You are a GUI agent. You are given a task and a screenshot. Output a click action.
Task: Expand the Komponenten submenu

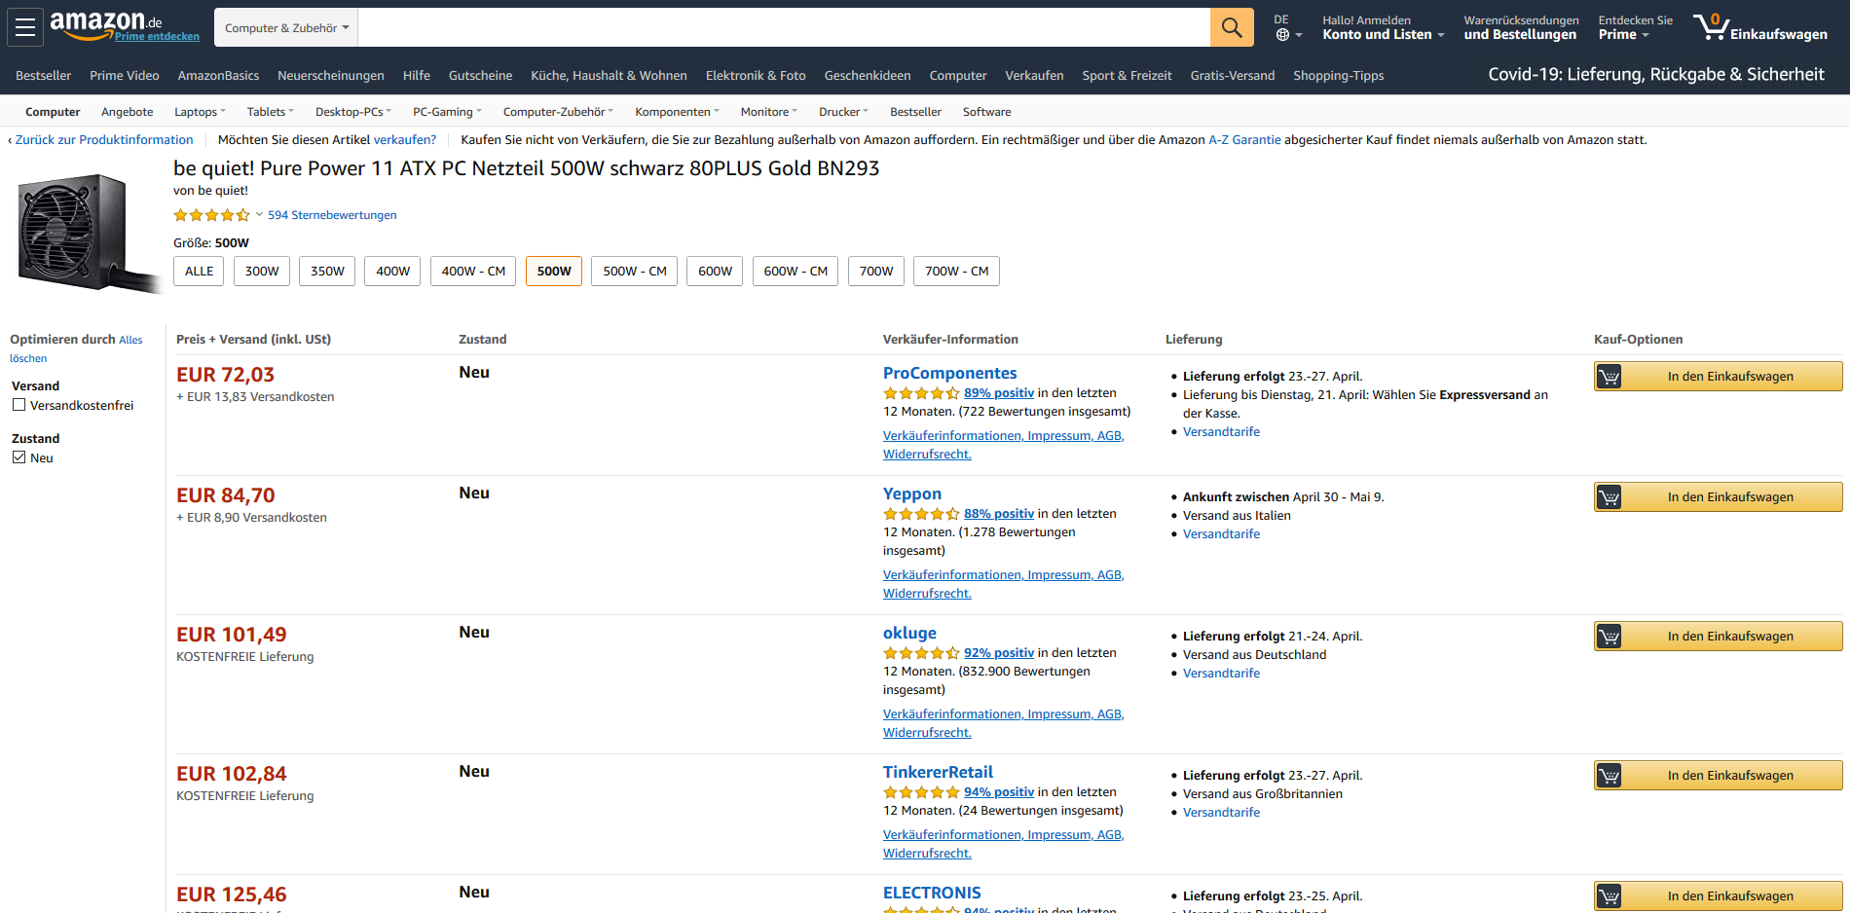pyautogui.click(x=677, y=112)
